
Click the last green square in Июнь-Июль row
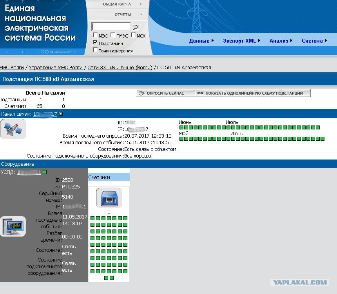[318, 127]
